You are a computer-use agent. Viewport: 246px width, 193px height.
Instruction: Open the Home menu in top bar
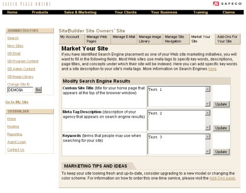click(12, 12)
